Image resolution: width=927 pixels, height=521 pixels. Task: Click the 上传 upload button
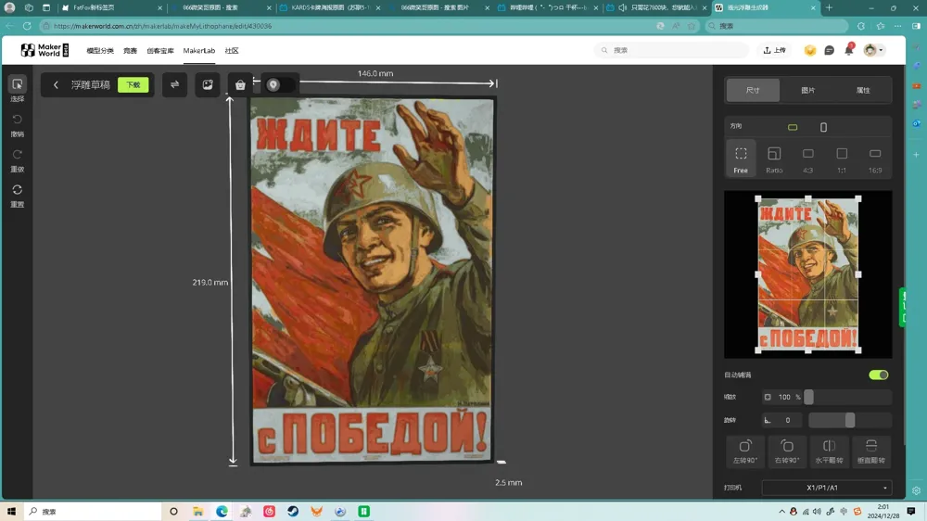[774, 50]
